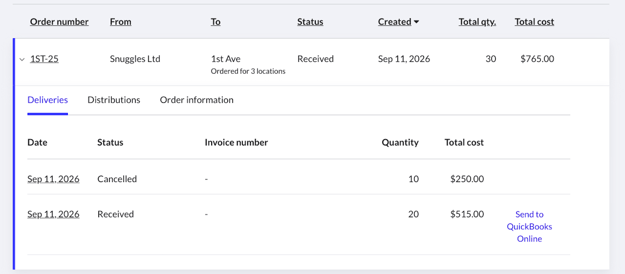The image size is (625, 274).
Task: Click the deliveries Date column header
Action: (37, 143)
